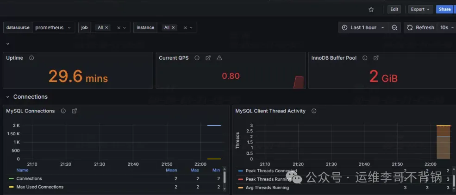The width and height of the screenshot is (456, 195).
Task: Mark dashboard as favorite with star icon
Action: 371,9
